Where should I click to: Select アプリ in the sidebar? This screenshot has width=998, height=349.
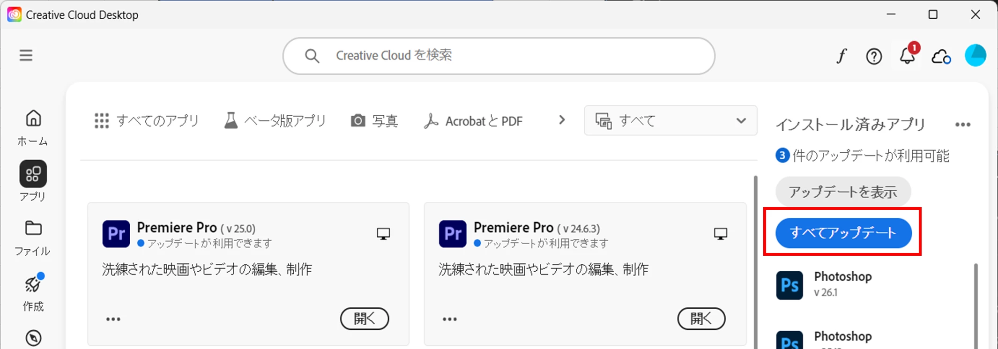click(x=33, y=182)
